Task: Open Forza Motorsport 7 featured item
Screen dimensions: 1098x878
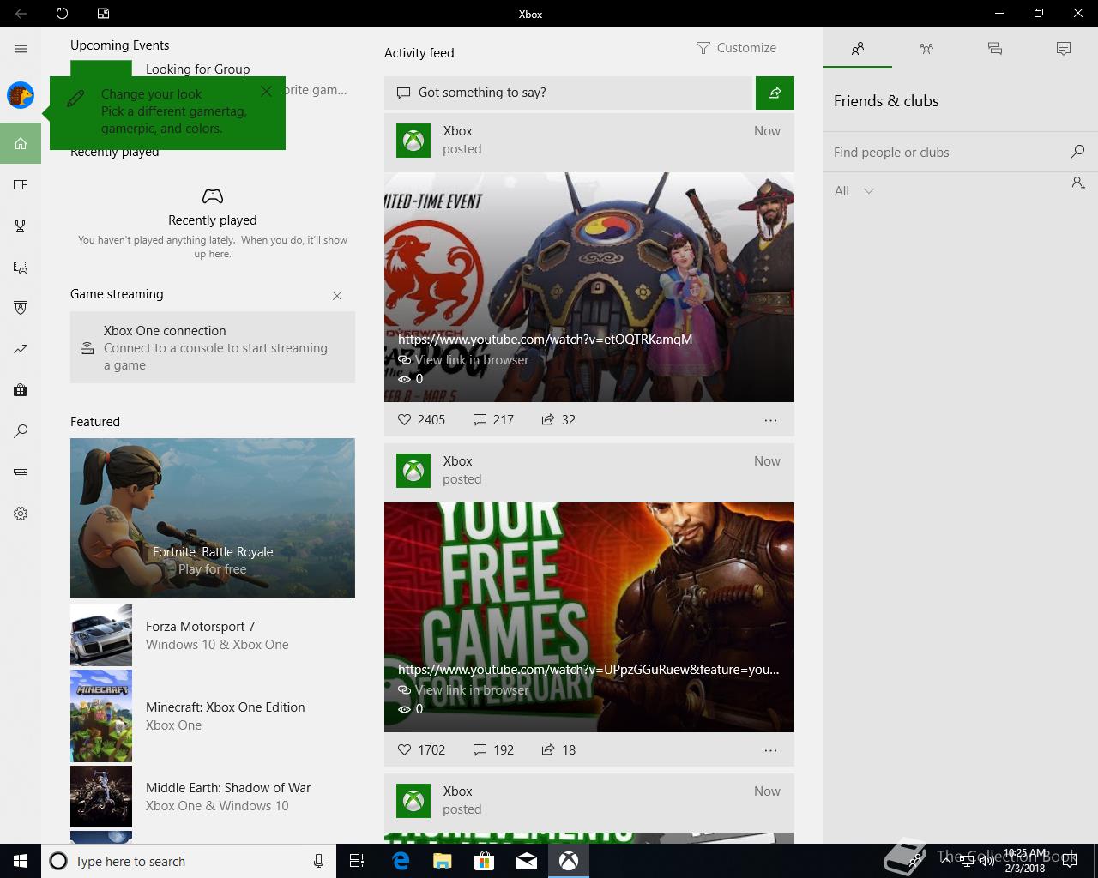Action: 213,635
